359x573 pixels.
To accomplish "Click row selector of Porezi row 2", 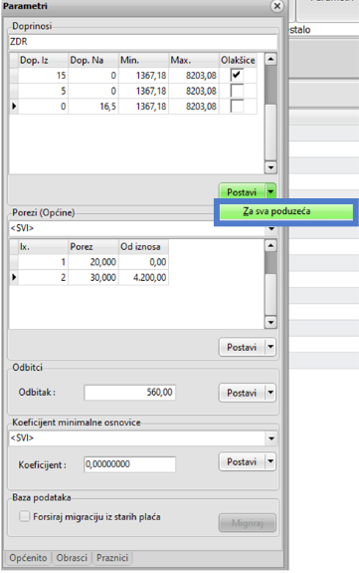I will pyautogui.click(x=14, y=277).
